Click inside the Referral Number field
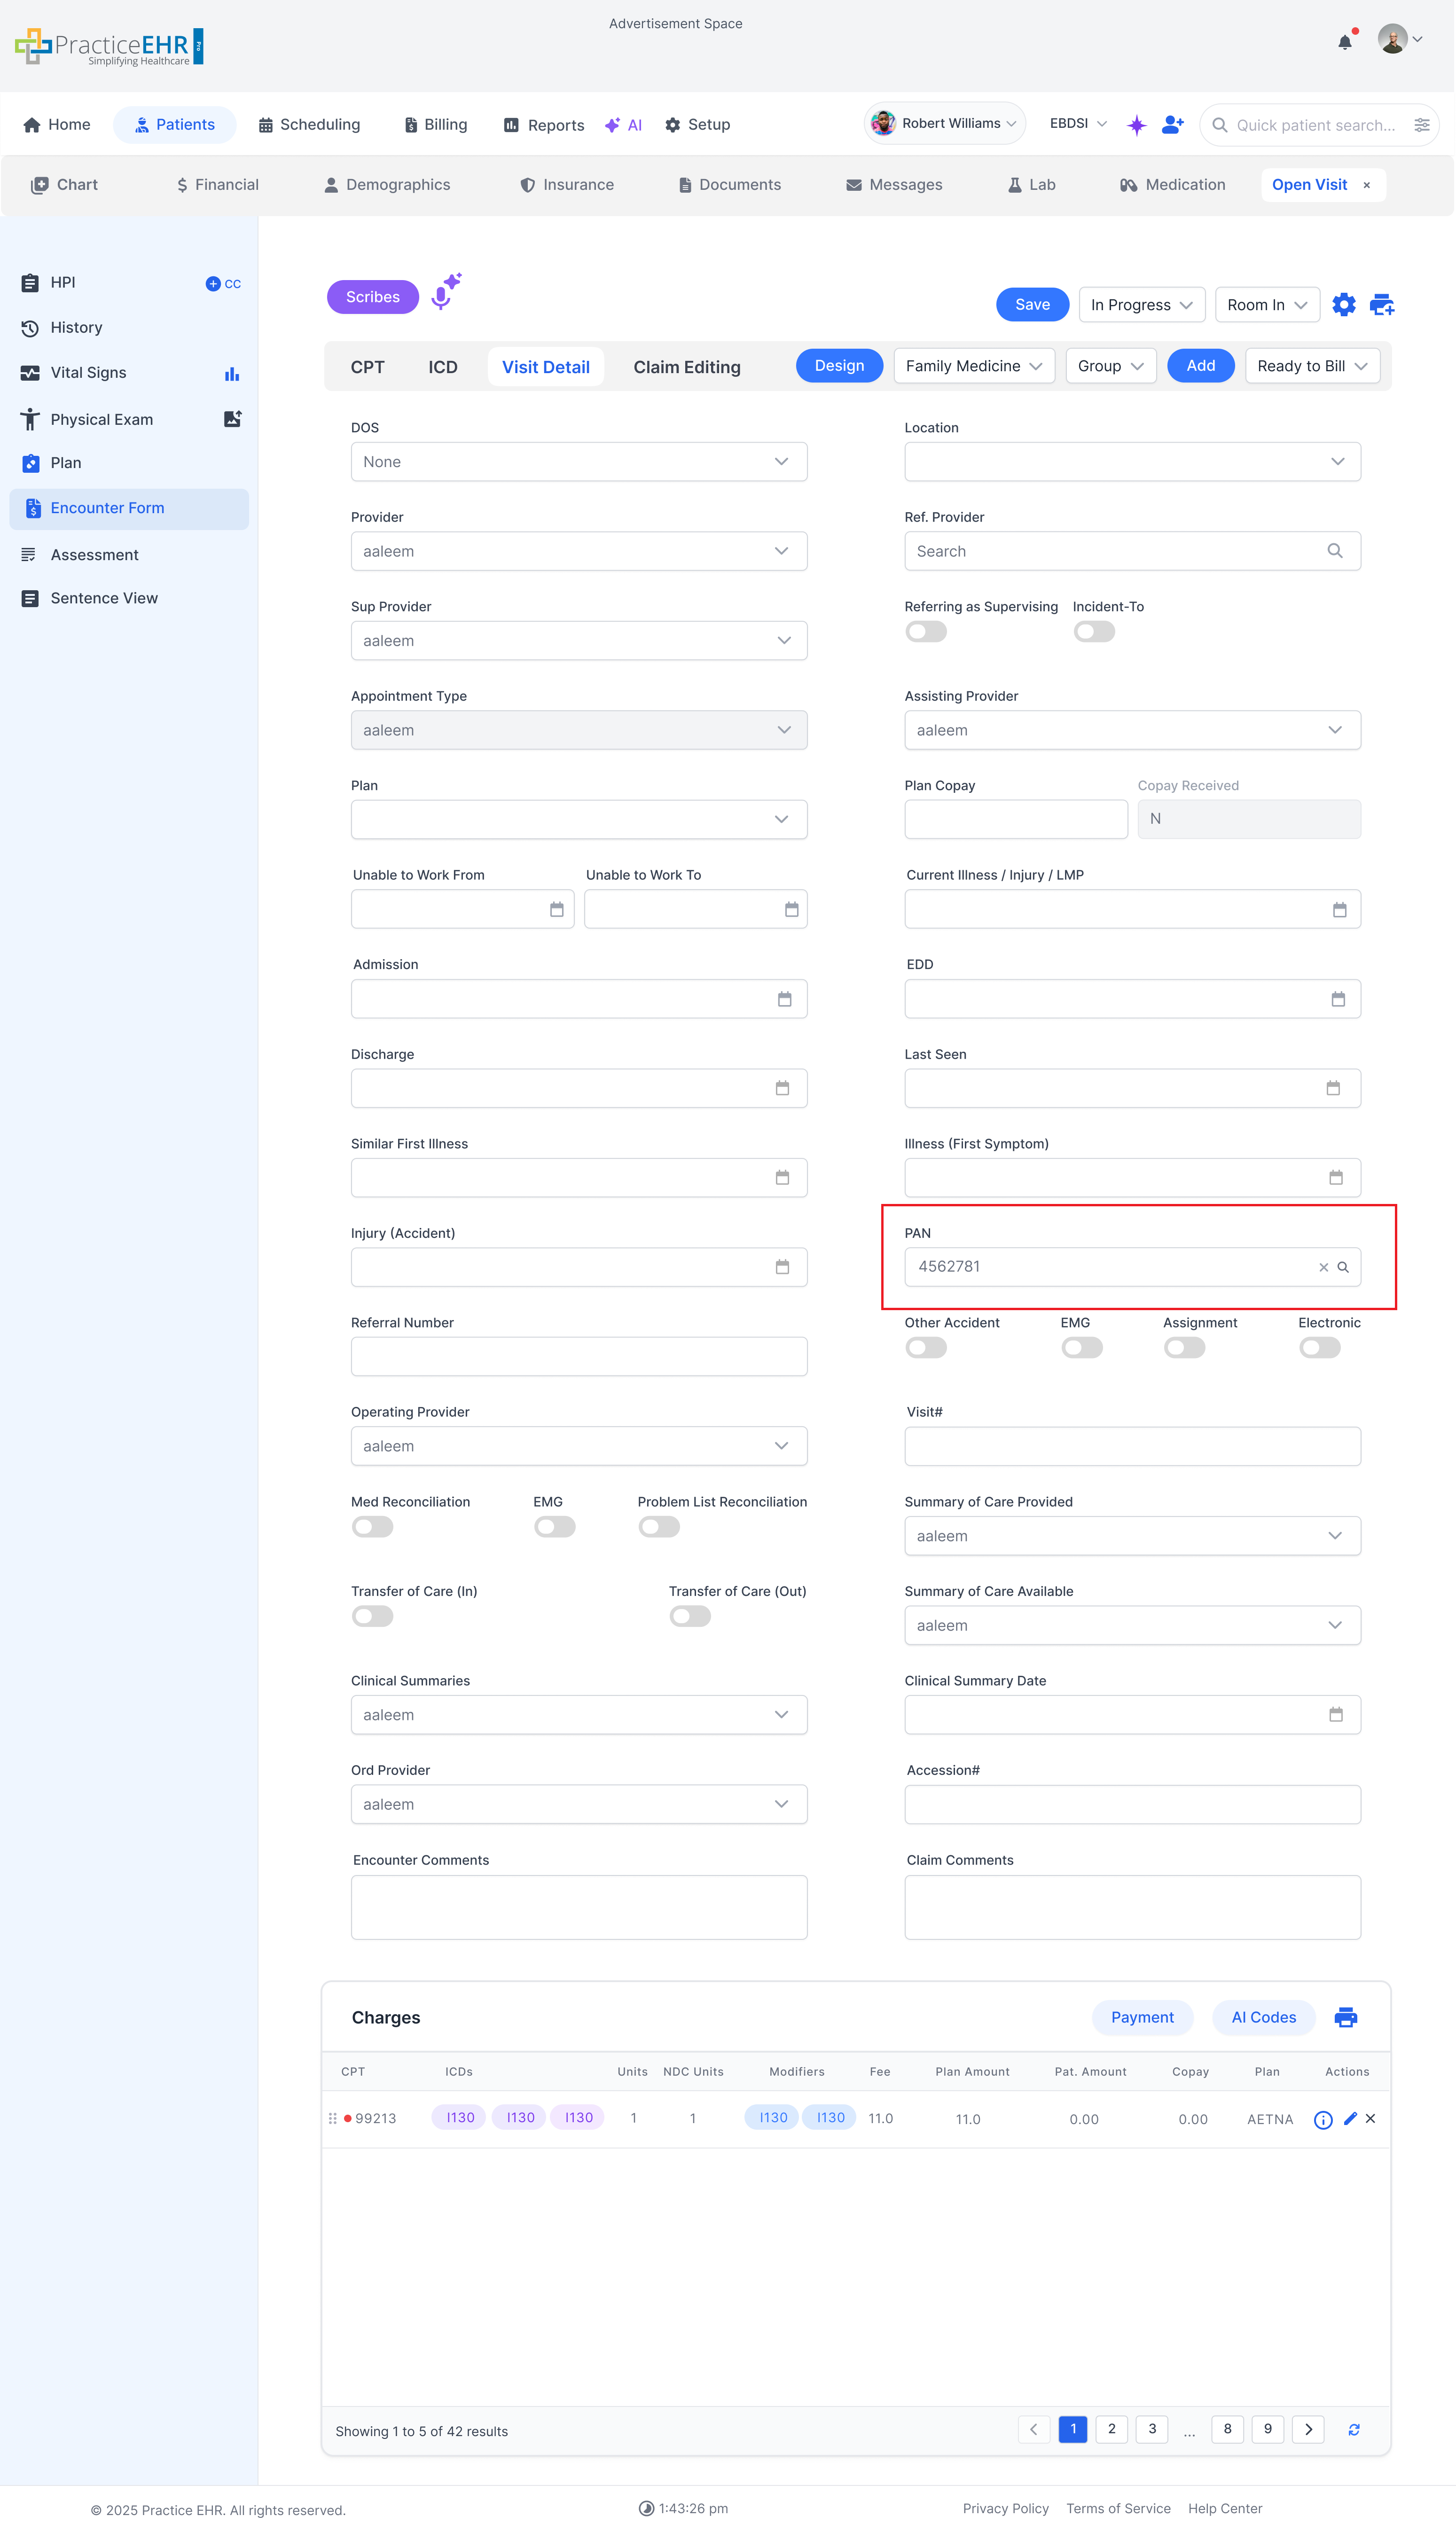The width and height of the screenshot is (1456, 2547). click(578, 1357)
